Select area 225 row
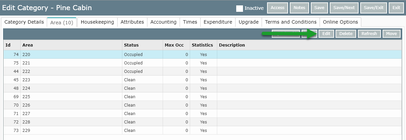The image size is (406, 140). point(202,97)
